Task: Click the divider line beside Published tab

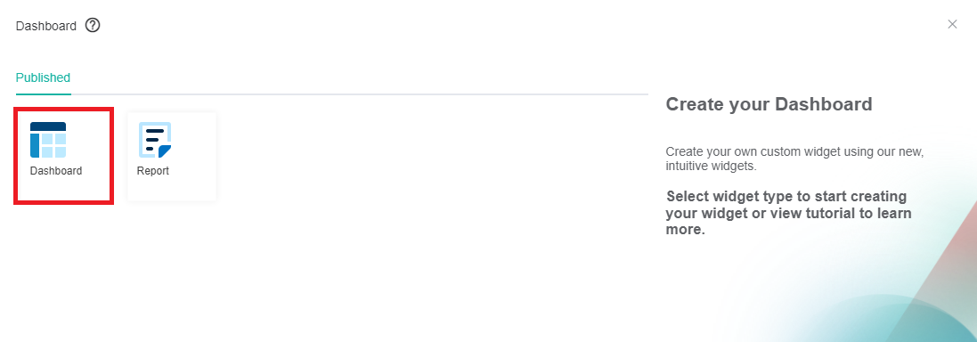Action: pyautogui.click(x=360, y=94)
